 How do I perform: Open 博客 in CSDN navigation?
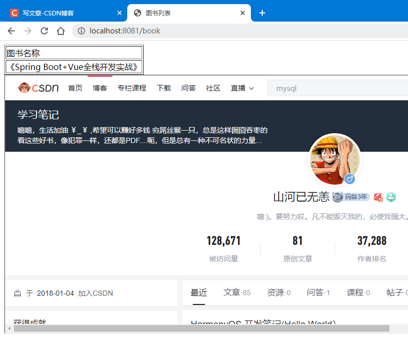[100, 88]
